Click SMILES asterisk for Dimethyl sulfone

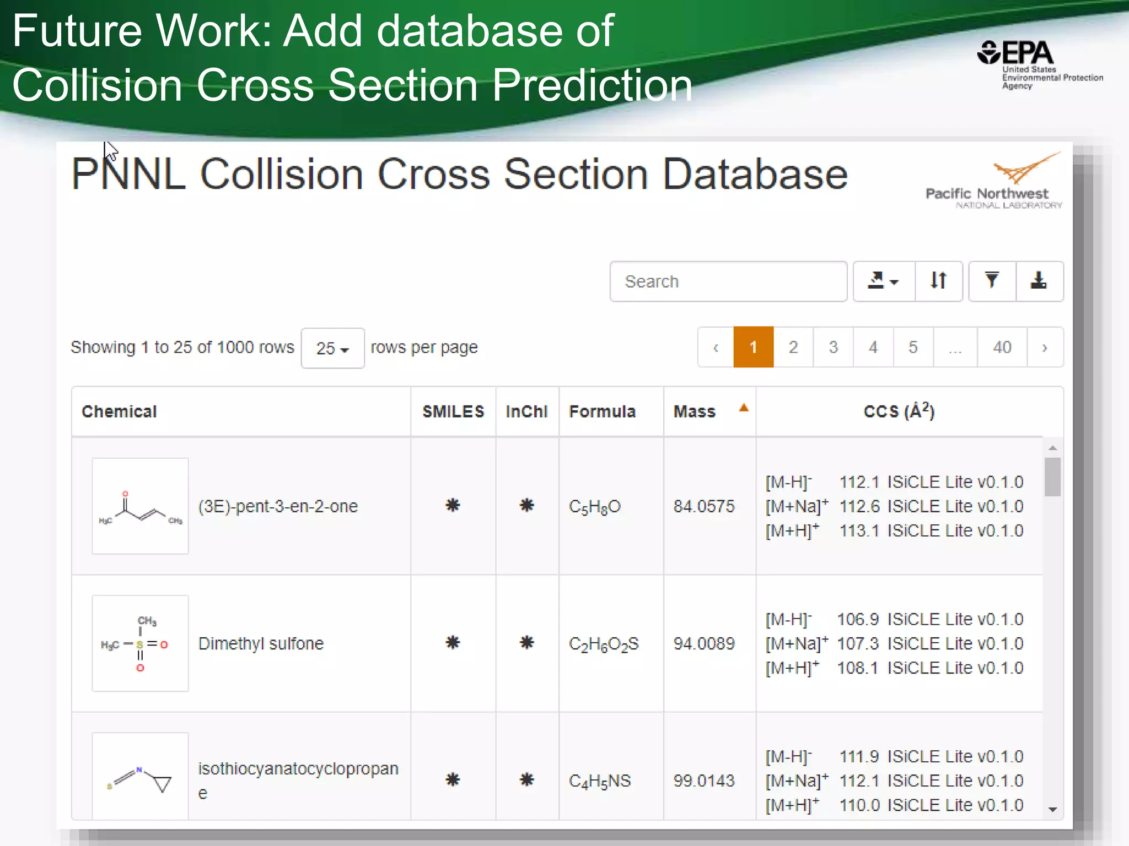pos(453,642)
